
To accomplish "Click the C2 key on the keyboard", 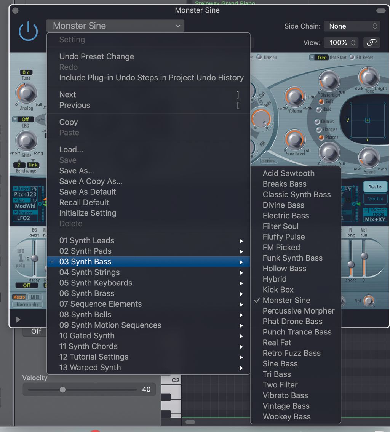I will (171, 380).
